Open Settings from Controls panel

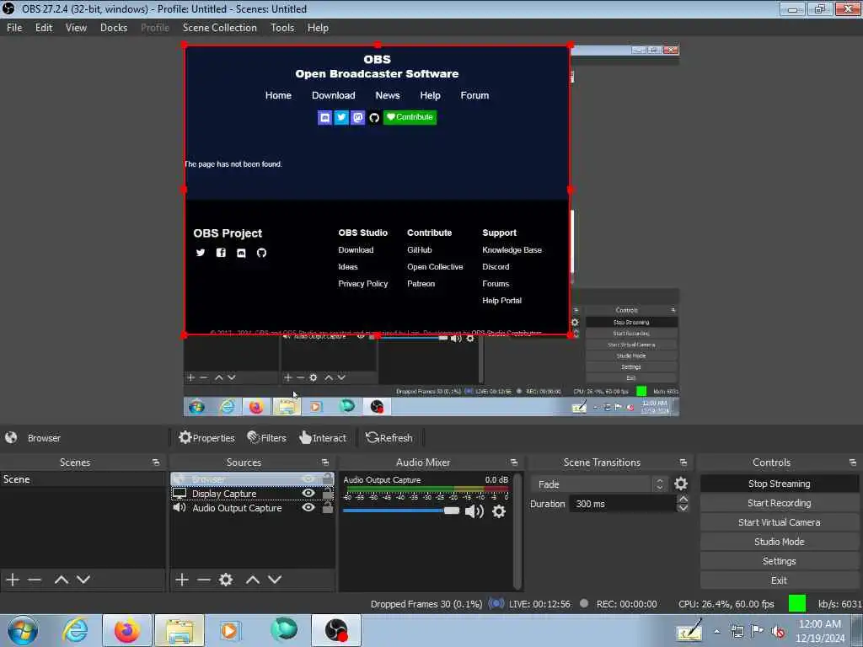pyautogui.click(x=779, y=560)
